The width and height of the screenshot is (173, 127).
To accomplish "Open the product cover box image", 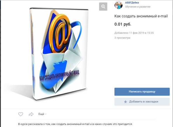I will click(x=59, y=54).
